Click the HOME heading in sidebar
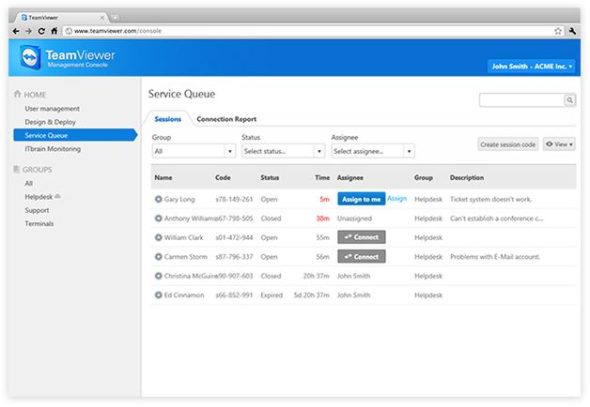590x407 pixels. coord(35,95)
